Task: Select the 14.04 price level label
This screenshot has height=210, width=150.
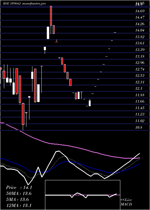Action: coord(140,30)
